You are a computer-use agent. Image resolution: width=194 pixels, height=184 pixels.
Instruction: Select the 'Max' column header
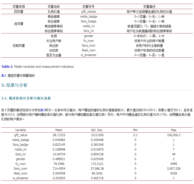coord(174,130)
